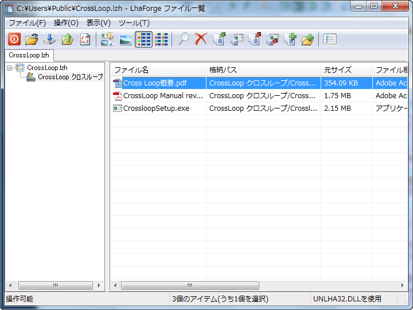Image resolution: width=413 pixels, height=310 pixels.
Task: Select the CrossLoop Manual rev... file
Action: click(163, 96)
